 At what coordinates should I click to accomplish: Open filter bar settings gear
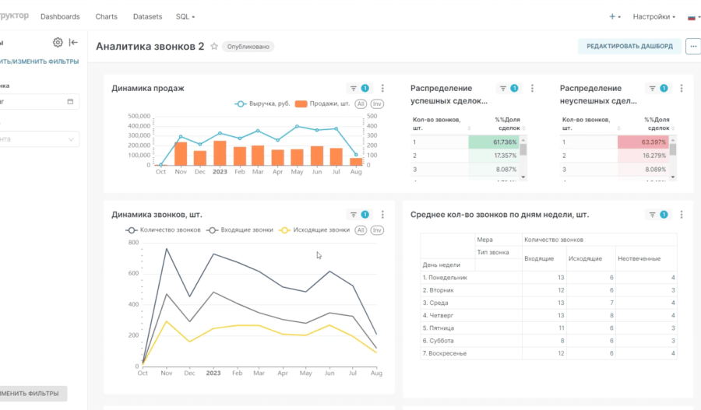tap(58, 43)
